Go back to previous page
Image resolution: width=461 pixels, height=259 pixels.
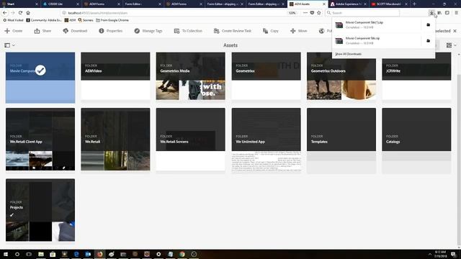point(5,13)
